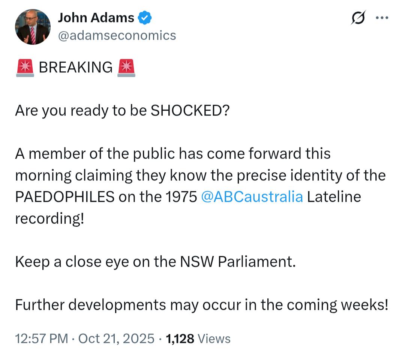The width and height of the screenshot is (405, 361).
Task: Open the post via its timestamp
Action: pyautogui.click(x=42, y=338)
